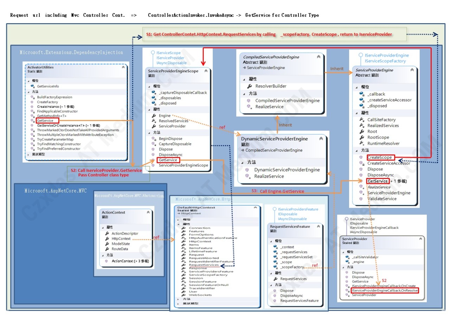The image size is (450, 317).
Task: Expand the 欄位 section in DefaultHttpContext
Action: (x=179, y=220)
